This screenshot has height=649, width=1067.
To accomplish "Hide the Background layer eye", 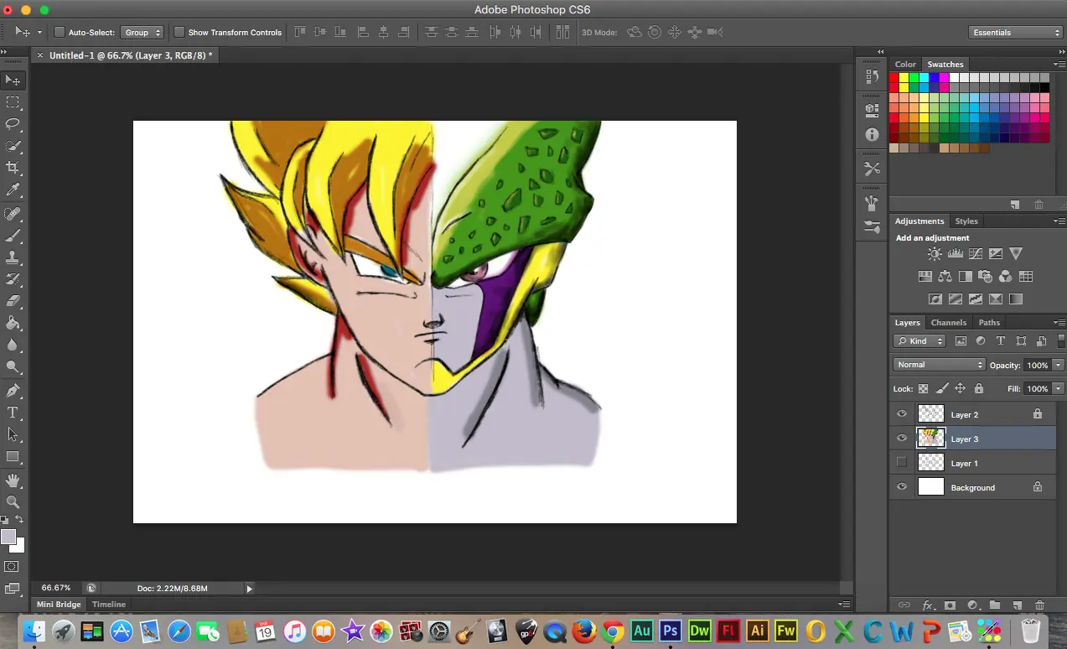I will tap(902, 487).
